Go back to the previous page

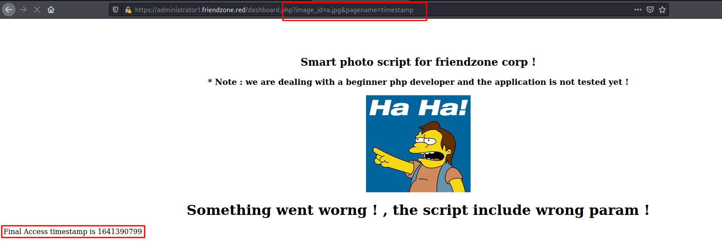click(x=9, y=10)
